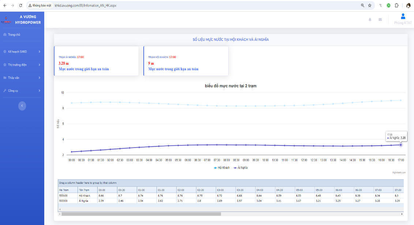Open the Phòng KTAT user profile

coord(403,19)
